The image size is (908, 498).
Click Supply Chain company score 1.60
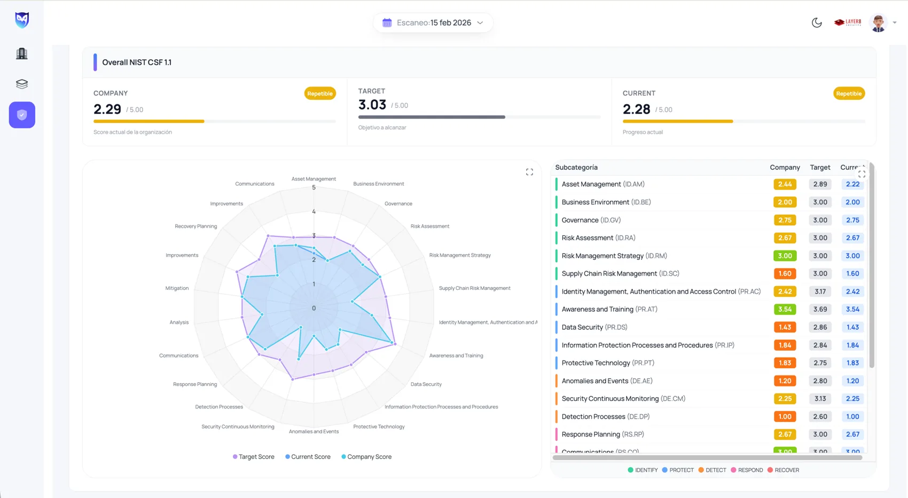point(785,274)
